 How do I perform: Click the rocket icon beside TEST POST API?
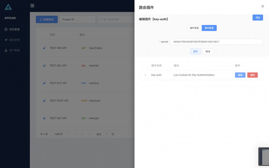[x=44, y=101]
